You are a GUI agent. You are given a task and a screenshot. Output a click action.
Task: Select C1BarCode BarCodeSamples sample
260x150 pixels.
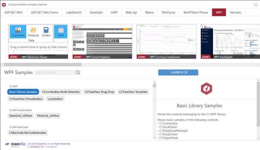28,133
